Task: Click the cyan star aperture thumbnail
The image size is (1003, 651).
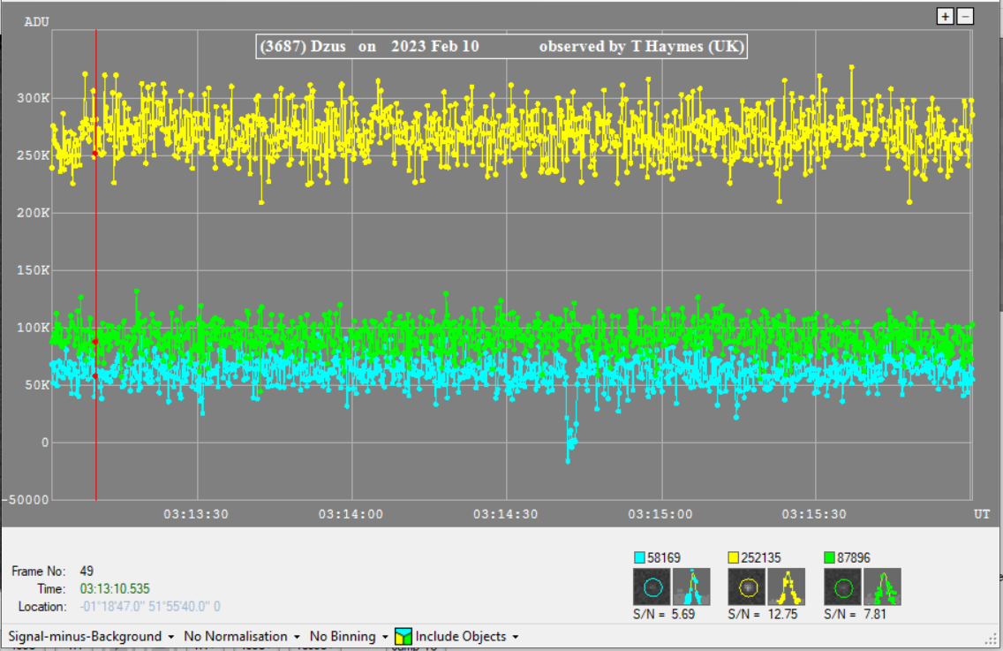Action: [652, 587]
